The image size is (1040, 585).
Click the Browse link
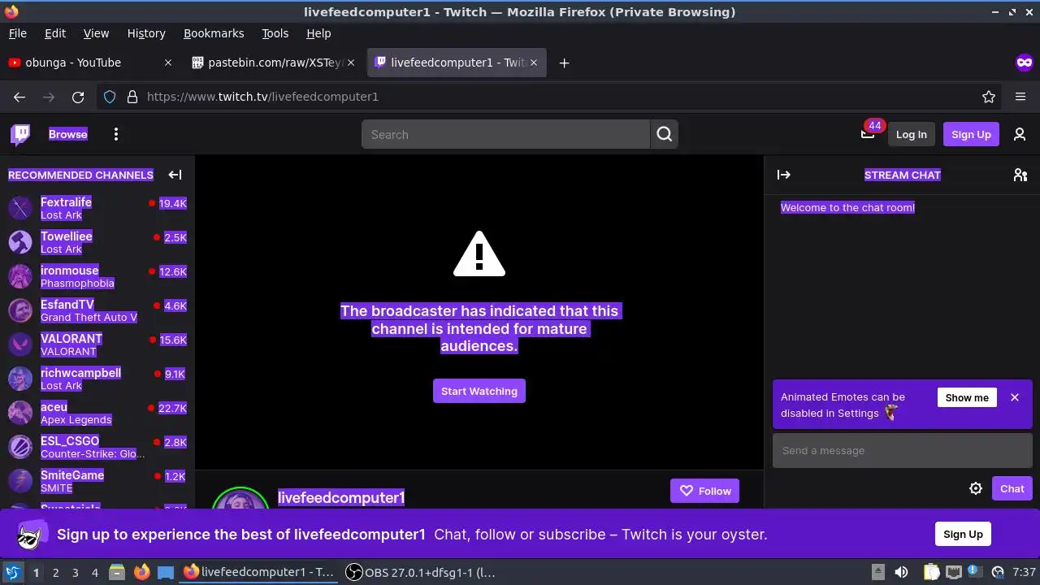click(x=68, y=134)
